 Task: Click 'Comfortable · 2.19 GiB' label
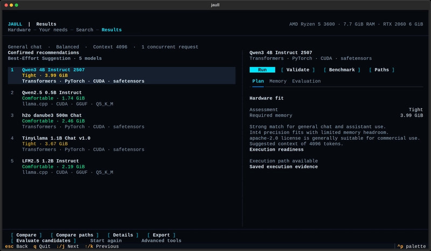(x=53, y=166)
